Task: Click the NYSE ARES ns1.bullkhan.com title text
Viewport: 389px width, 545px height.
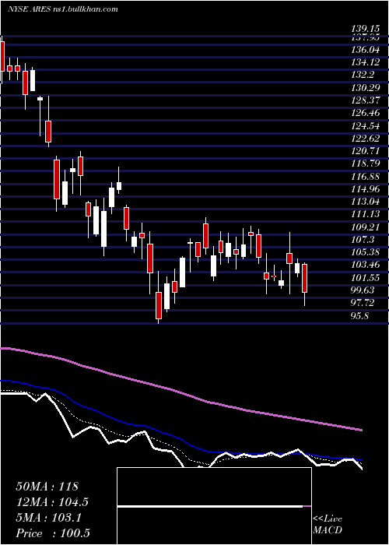Action: tap(63, 9)
